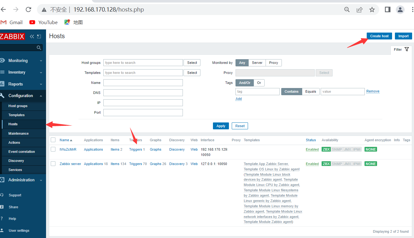The image size is (414, 238).
Task: Focus the tag name input field
Action: coord(257,91)
